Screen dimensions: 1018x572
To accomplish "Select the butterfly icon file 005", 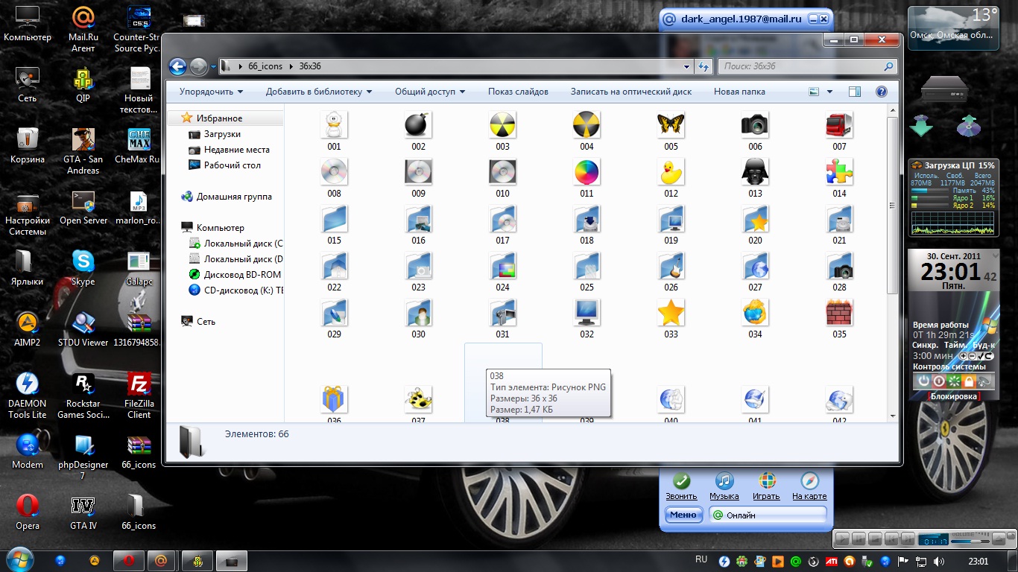I will click(671, 126).
